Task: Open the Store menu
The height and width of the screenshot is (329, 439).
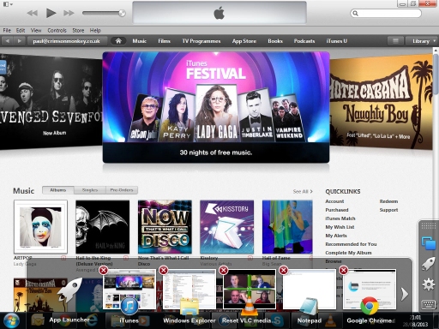Action: (x=78, y=30)
